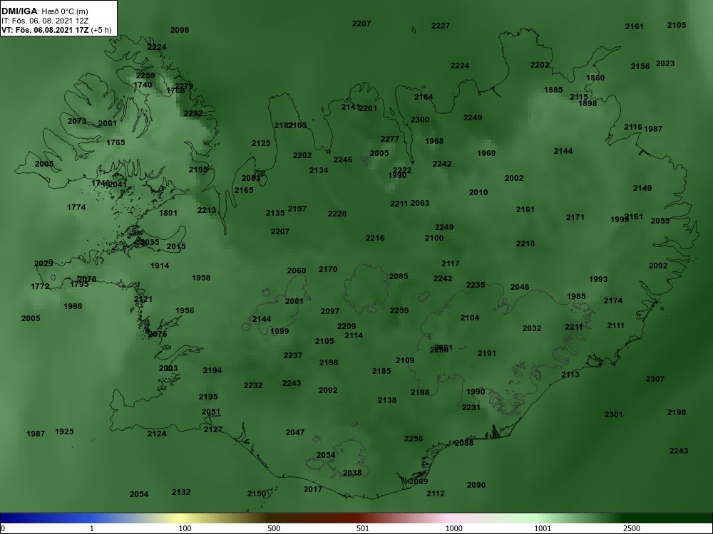The width and height of the screenshot is (713, 534).
Task: Select the 2307 value offshore
Action: pyautogui.click(x=655, y=379)
